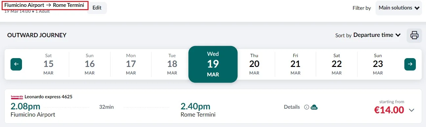
Task: Select Sat 15 Mar date tab
Action: pyautogui.click(x=49, y=64)
